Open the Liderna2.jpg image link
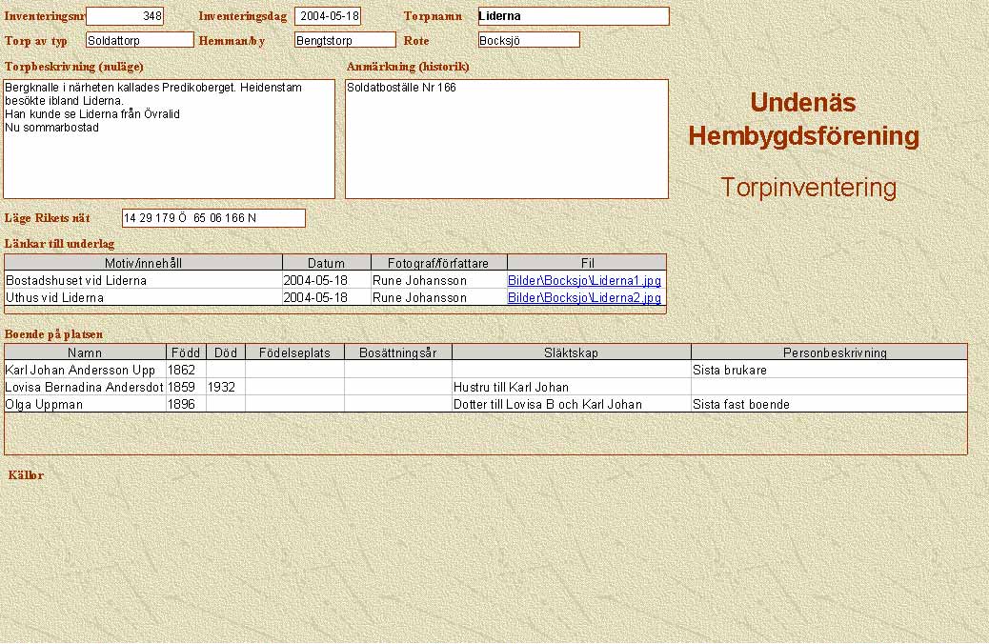989x644 pixels. (x=584, y=297)
